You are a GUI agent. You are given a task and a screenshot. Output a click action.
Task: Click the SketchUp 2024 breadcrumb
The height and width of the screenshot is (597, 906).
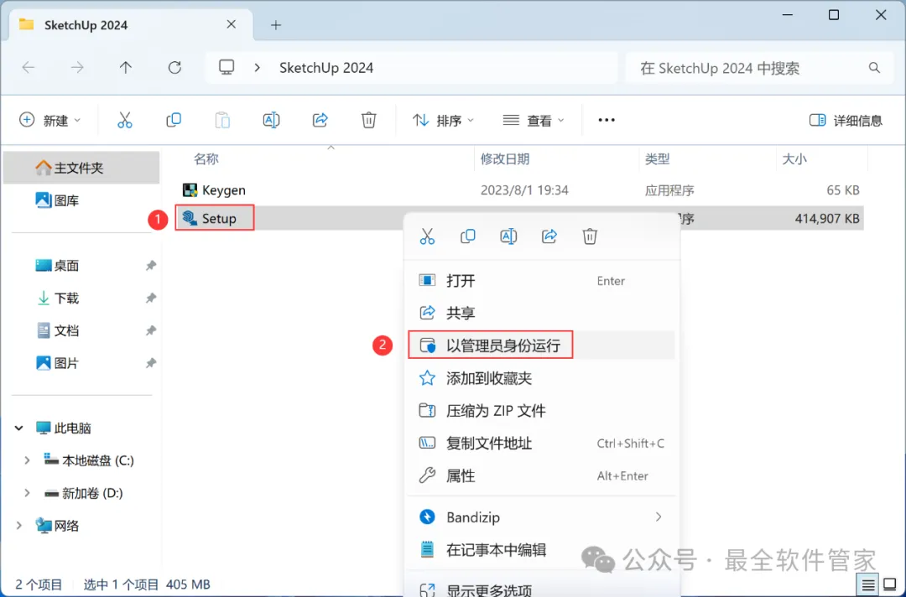pyautogui.click(x=326, y=68)
